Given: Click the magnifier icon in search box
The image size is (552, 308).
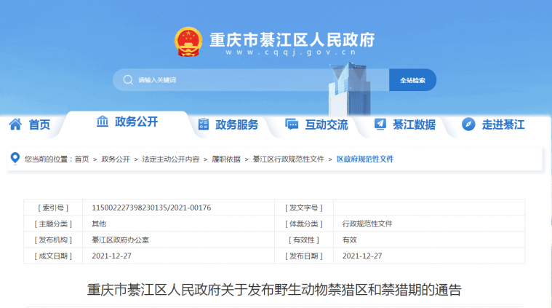Looking at the screenshot, I should (x=128, y=80).
